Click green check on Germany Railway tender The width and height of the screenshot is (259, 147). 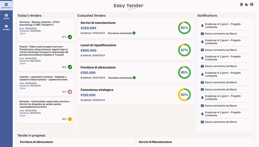click(70, 37)
